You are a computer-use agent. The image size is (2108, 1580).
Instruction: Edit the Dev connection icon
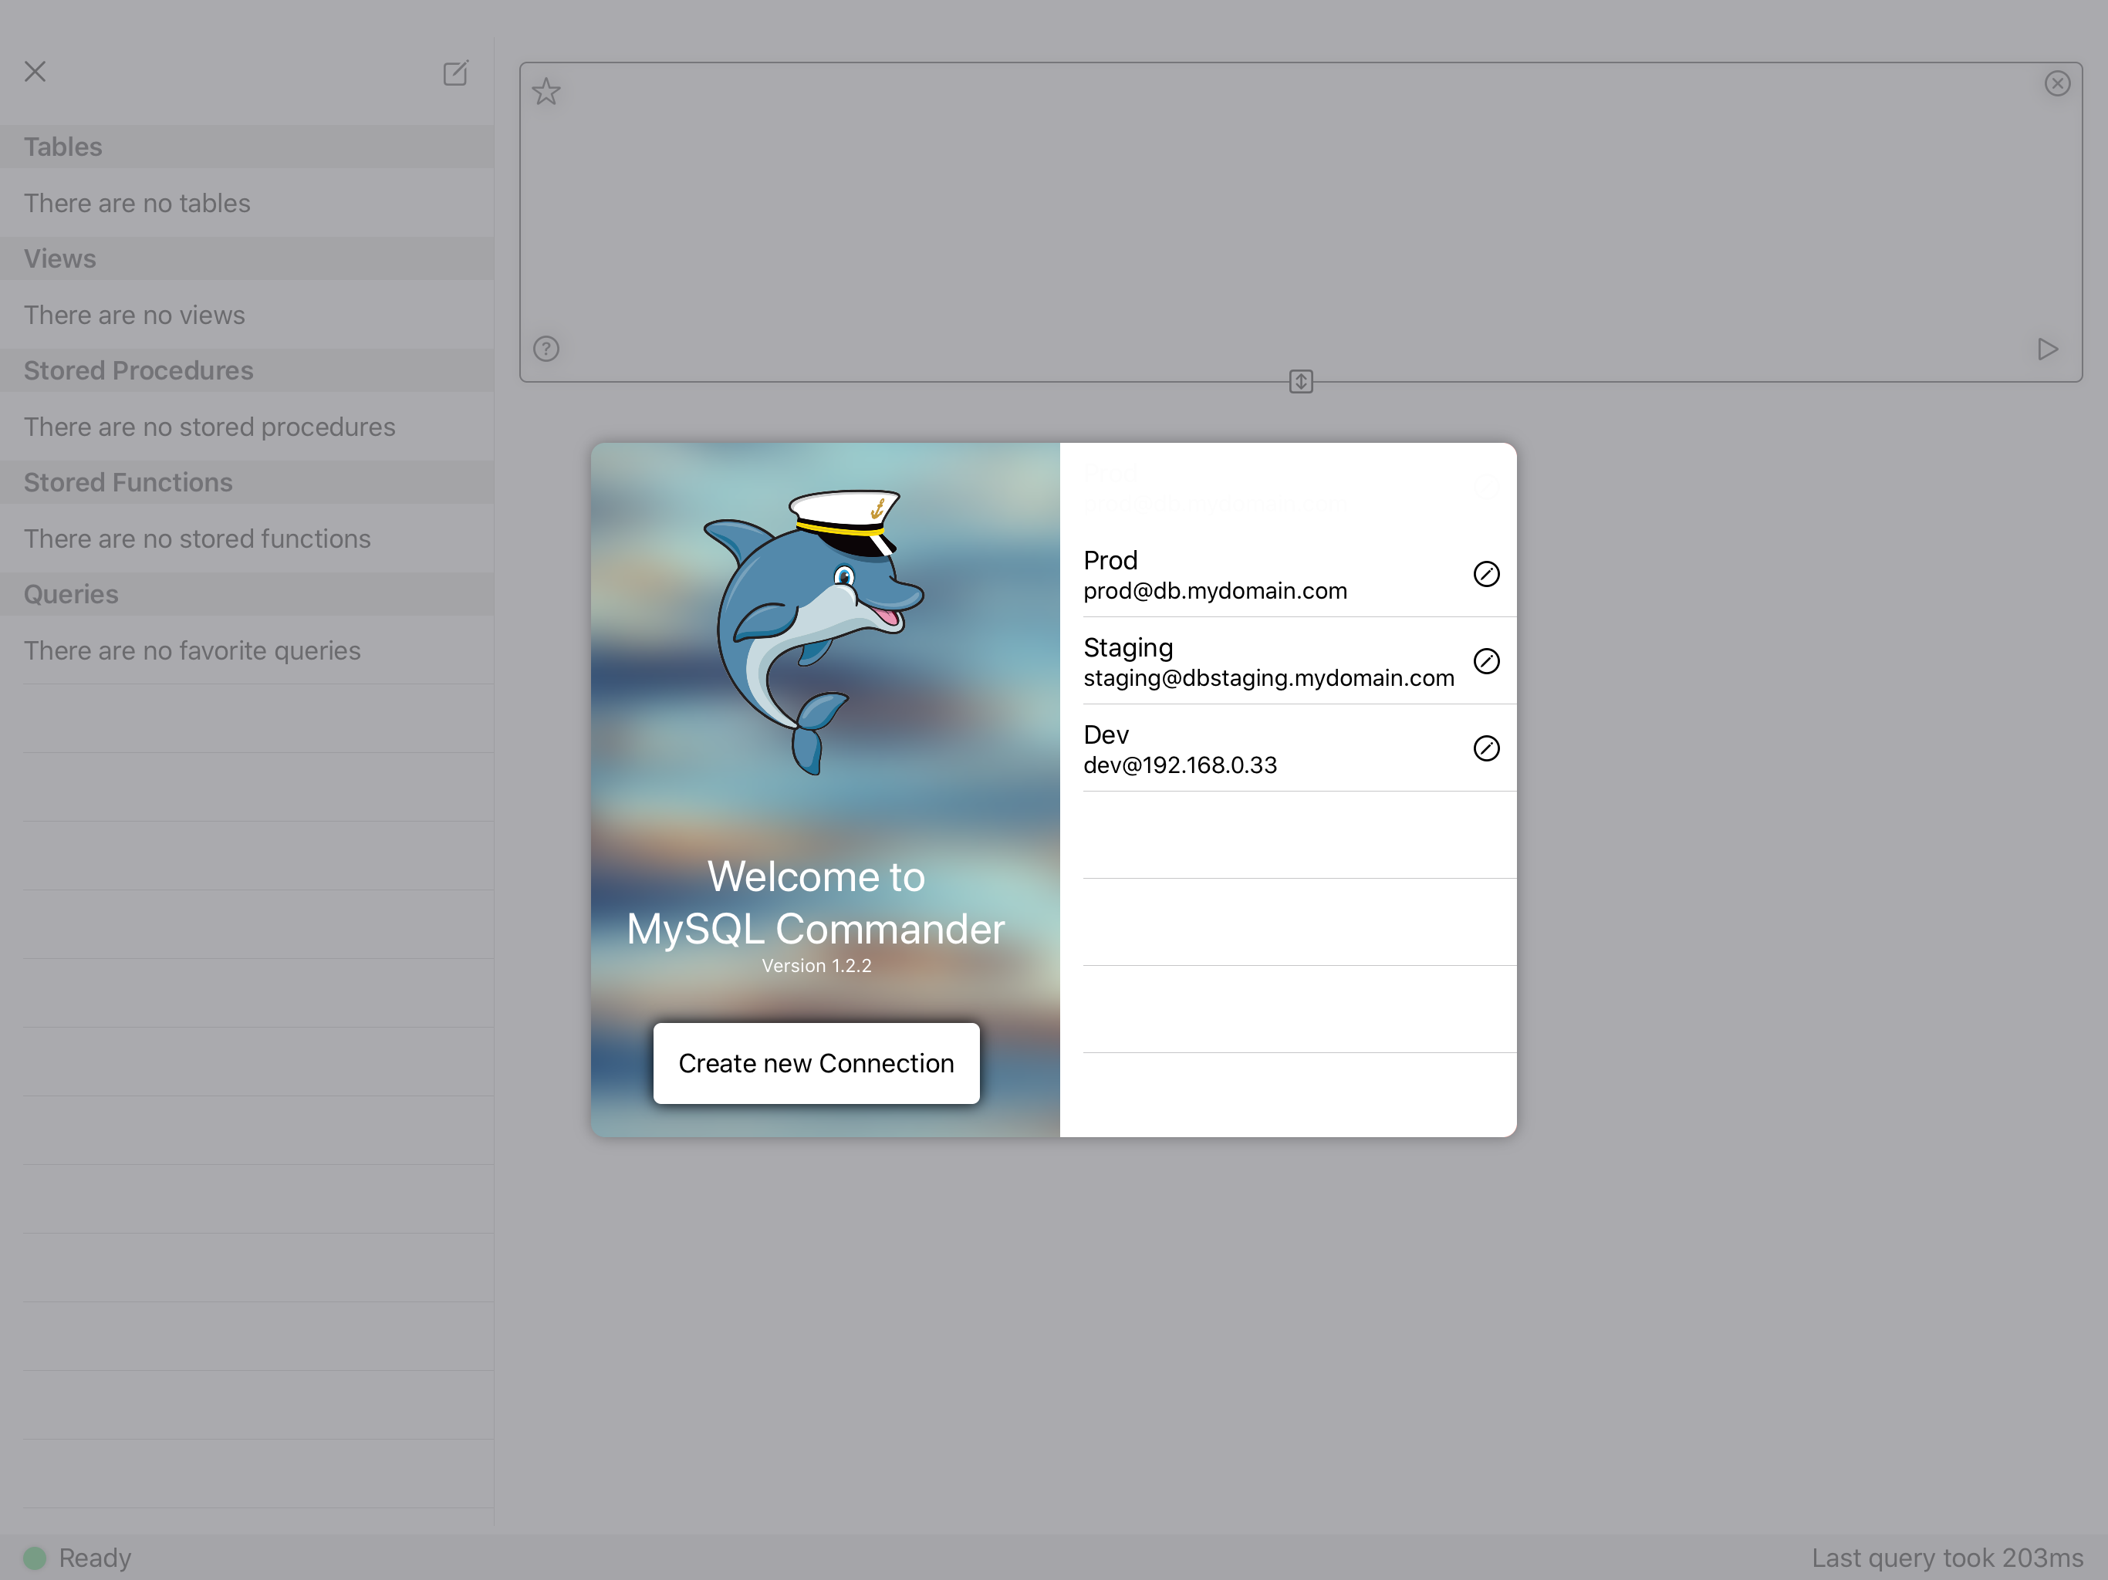[1485, 748]
